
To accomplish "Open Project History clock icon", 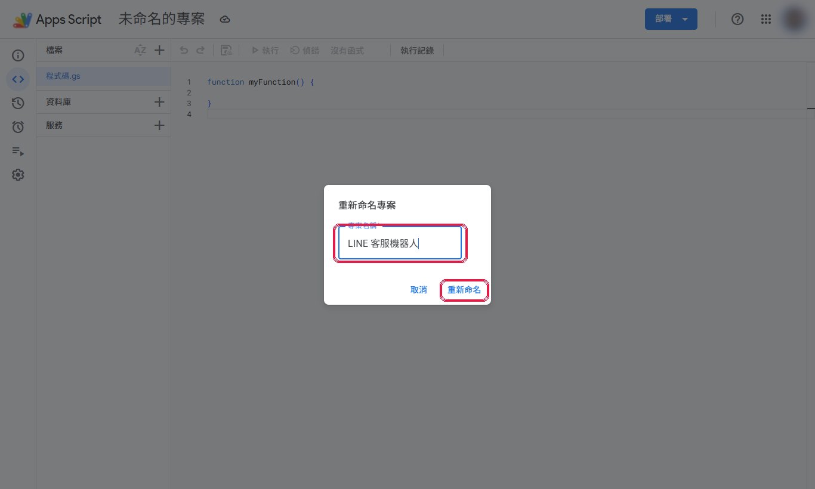I will click(x=18, y=103).
